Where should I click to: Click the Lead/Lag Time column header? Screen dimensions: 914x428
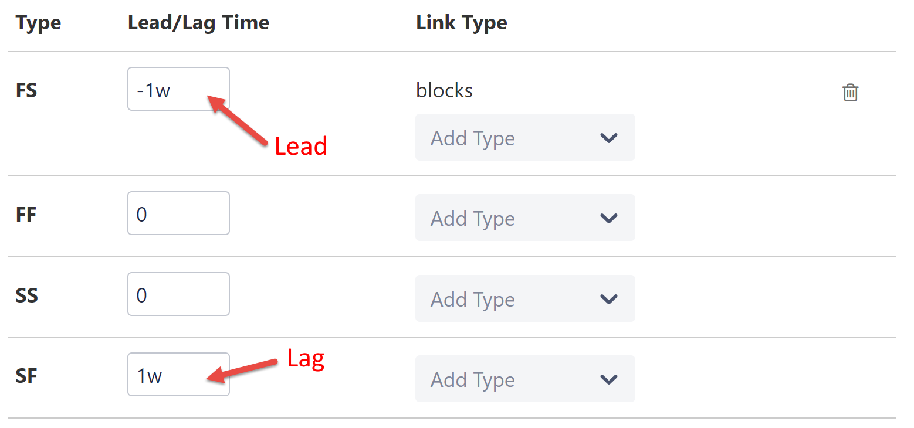pyautogui.click(x=198, y=22)
